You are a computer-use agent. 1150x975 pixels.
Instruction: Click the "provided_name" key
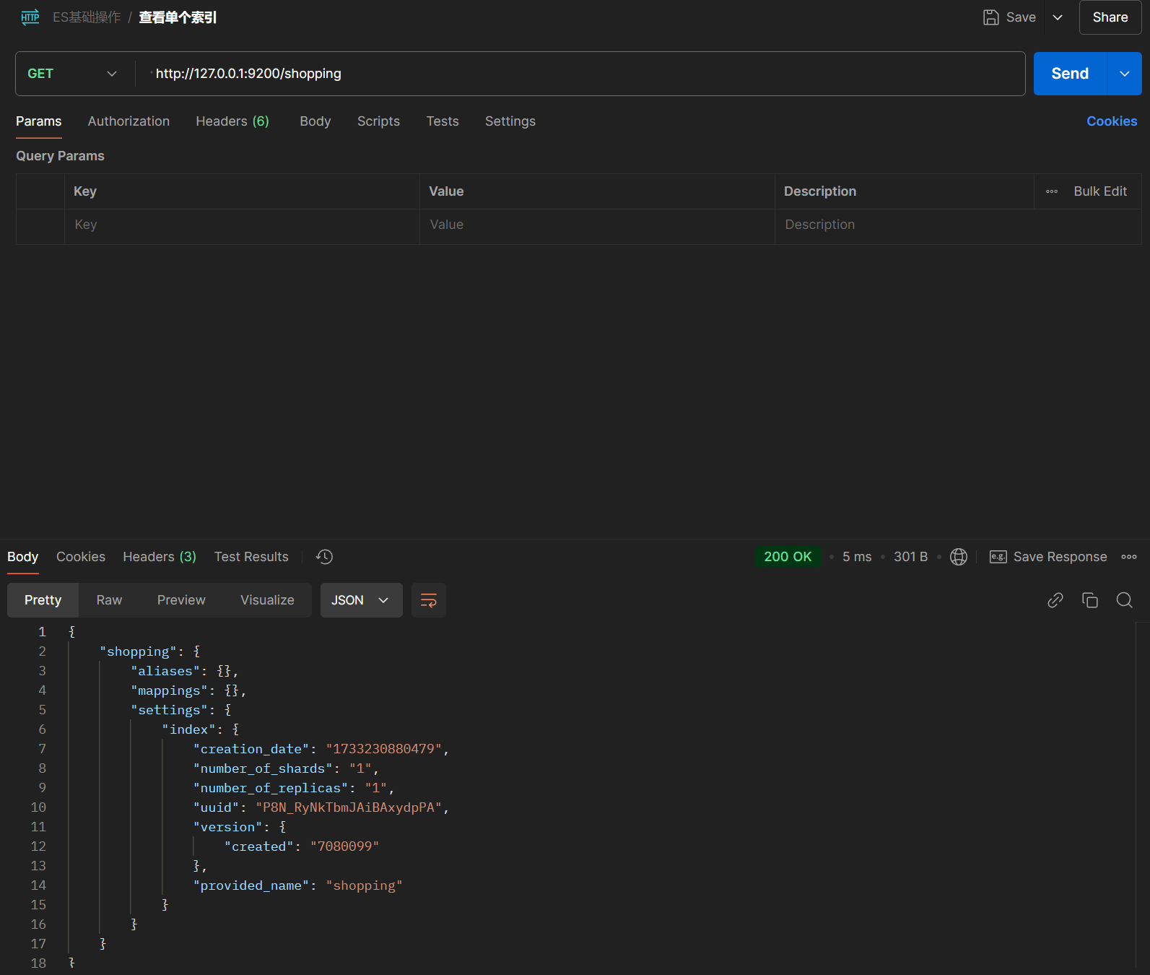click(x=251, y=885)
